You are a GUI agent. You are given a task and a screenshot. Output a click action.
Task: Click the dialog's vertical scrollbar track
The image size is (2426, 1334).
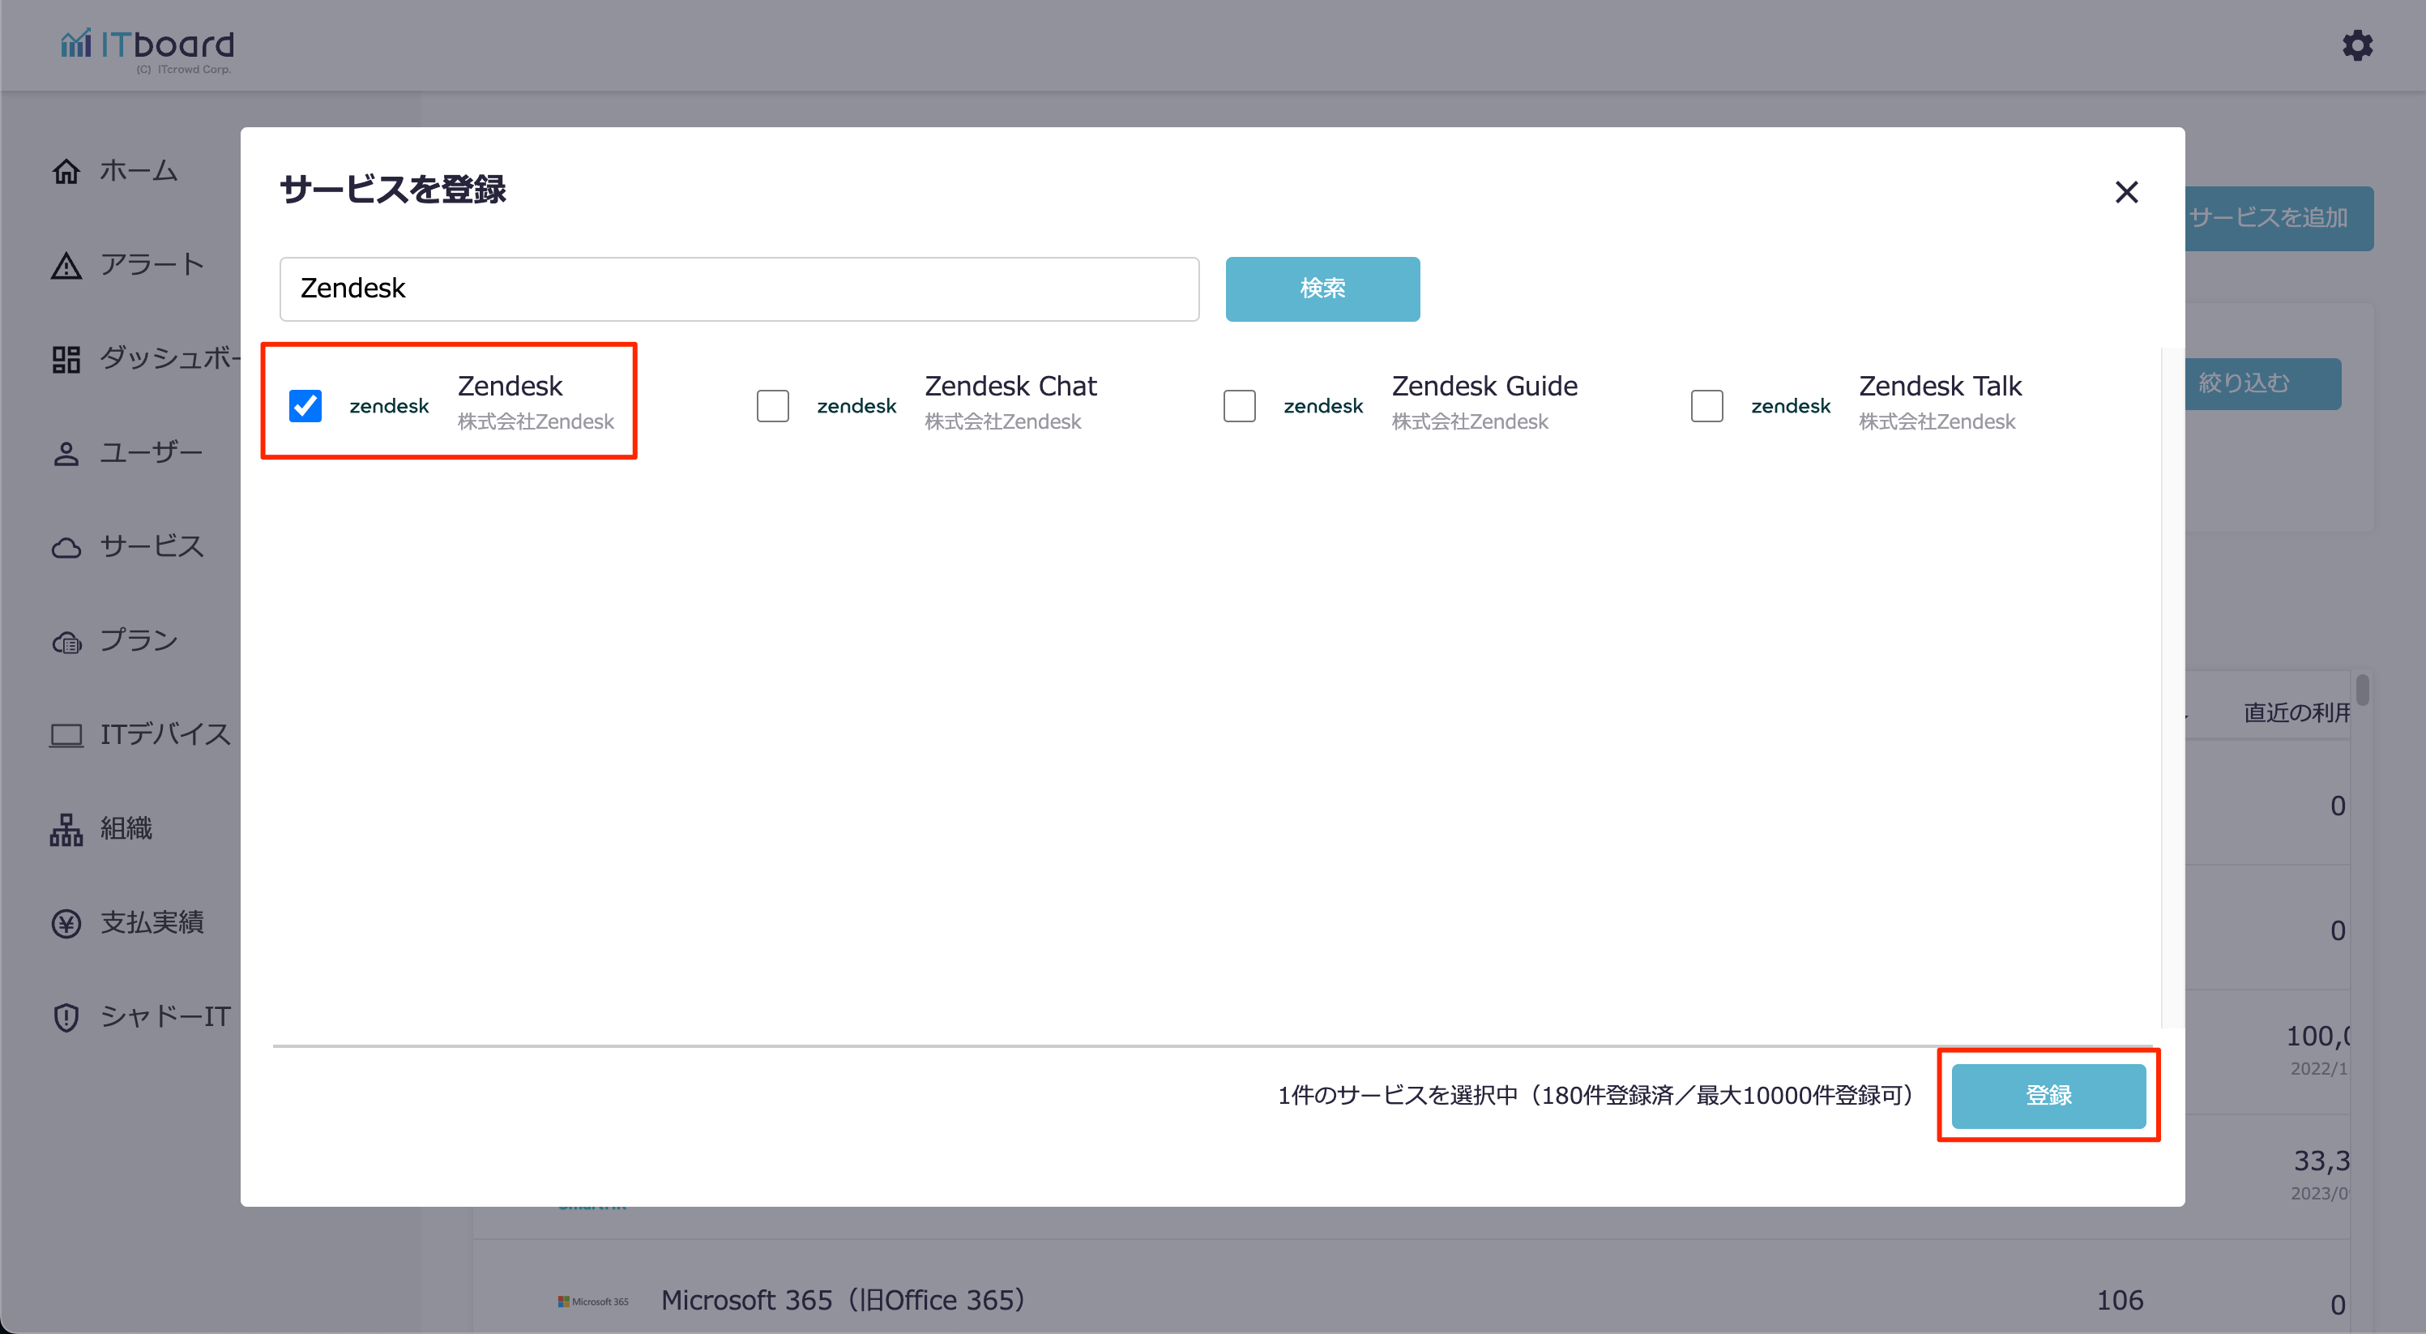pyautogui.click(x=2171, y=688)
